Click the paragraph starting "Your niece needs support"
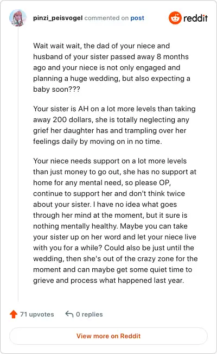 coord(116,220)
